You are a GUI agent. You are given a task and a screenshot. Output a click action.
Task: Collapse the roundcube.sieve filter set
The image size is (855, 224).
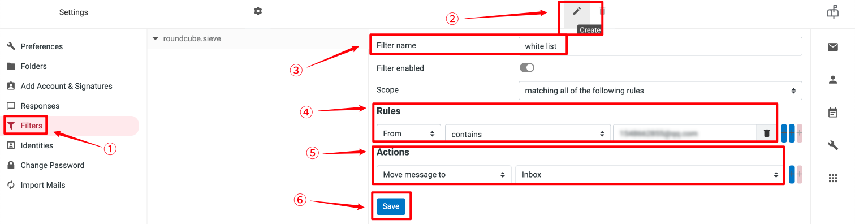click(x=156, y=39)
